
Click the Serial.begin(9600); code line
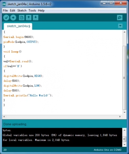point(19,37)
